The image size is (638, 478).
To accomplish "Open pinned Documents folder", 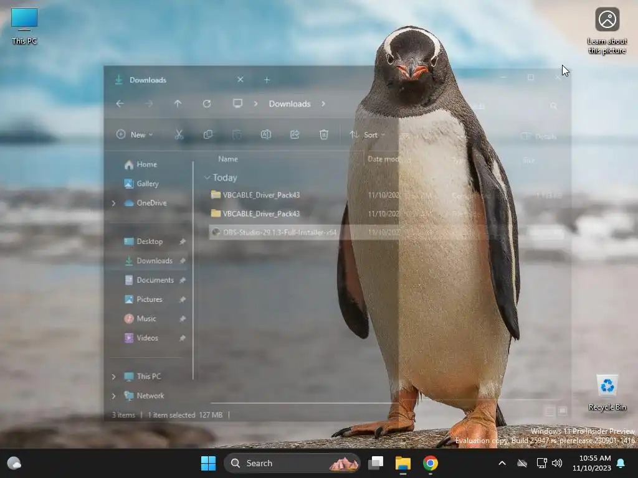I will pos(149,280).
